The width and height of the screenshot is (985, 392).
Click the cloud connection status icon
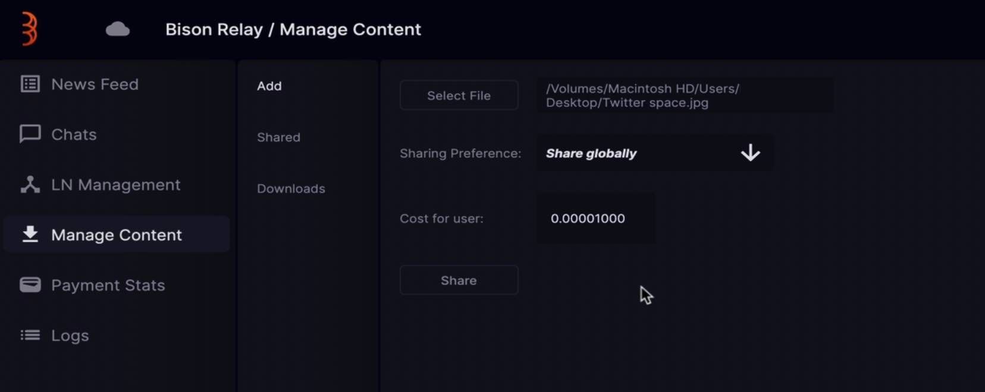pos(118,29)
